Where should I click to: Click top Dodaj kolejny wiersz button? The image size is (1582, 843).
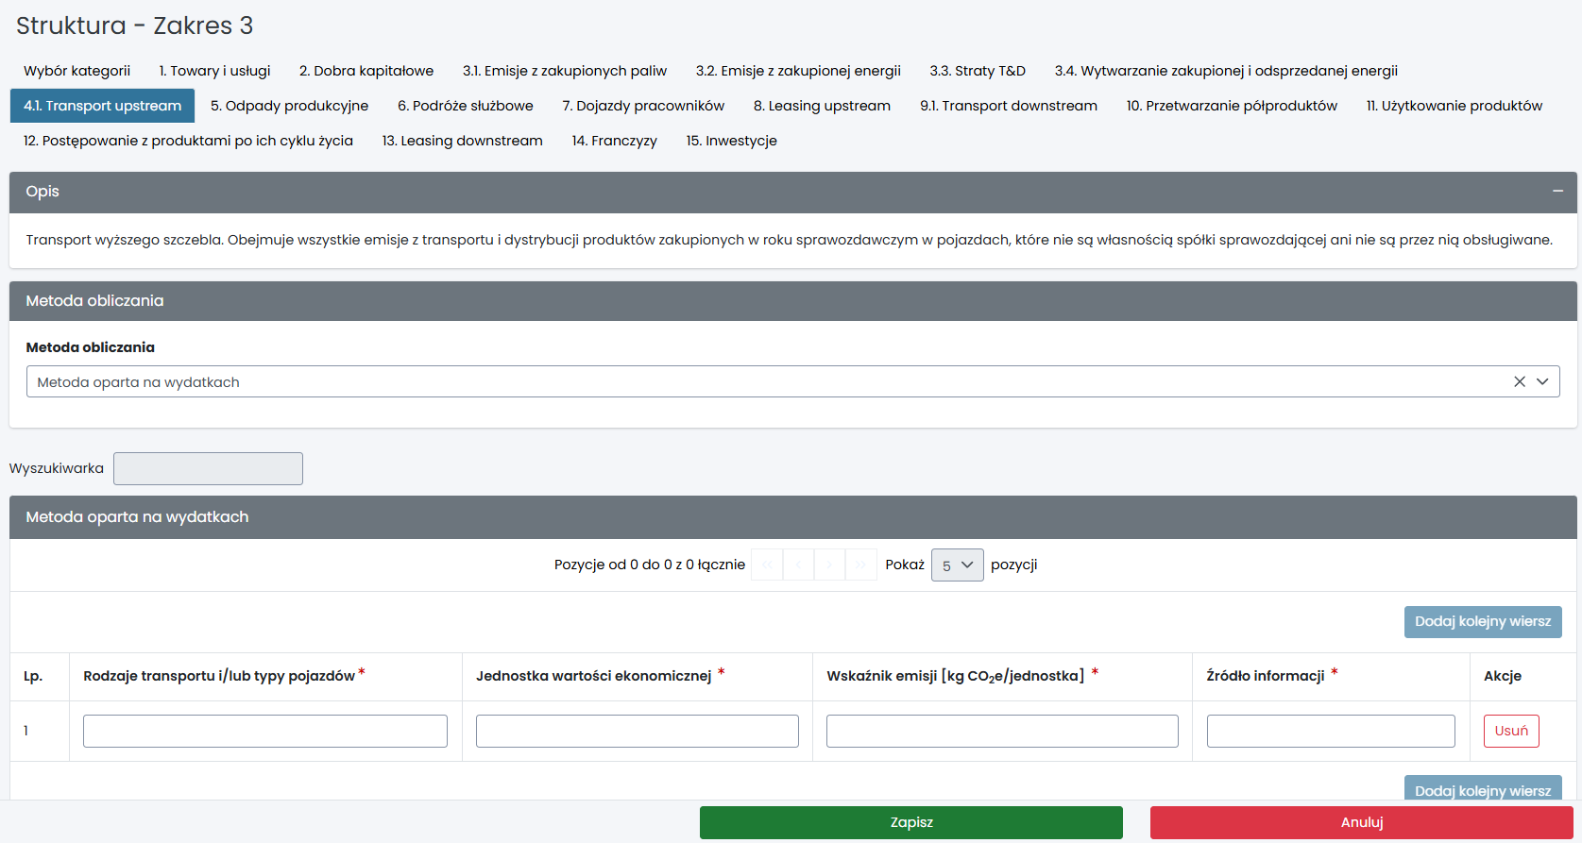pos(1482,621)
